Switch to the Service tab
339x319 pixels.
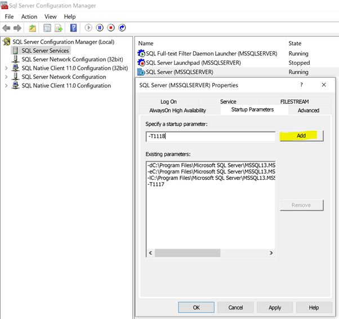pos(228,101)
